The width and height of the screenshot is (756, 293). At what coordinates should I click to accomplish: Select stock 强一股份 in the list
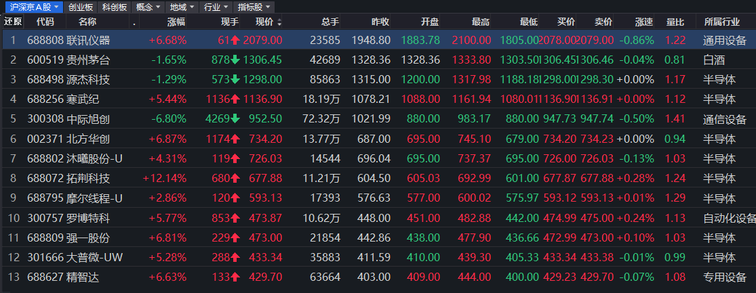coord(88,238)
